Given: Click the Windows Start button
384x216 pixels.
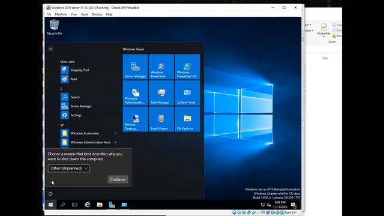Looking at the screenshot, I should point(50,205).
